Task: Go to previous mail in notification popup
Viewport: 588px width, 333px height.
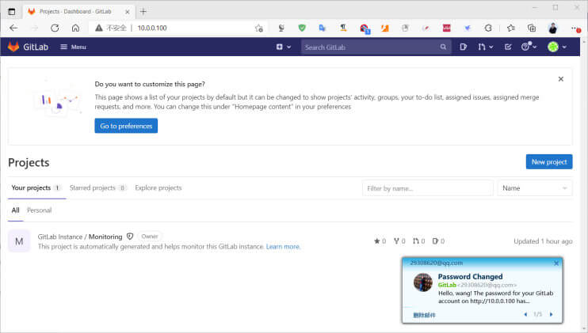Action: click(x=525, y=314)
